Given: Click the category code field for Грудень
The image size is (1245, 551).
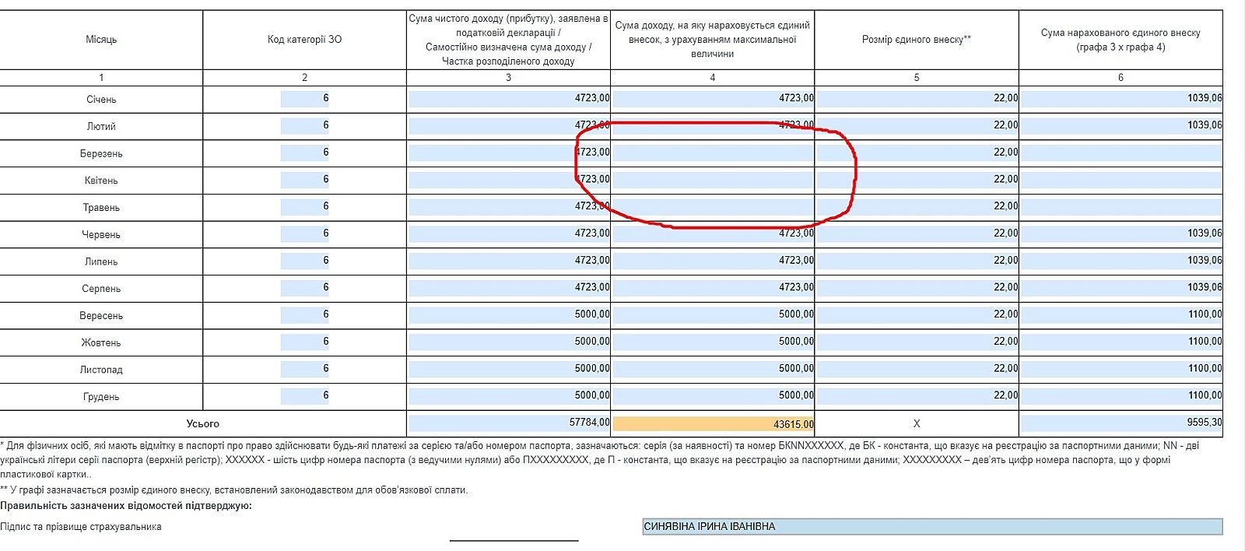Looking at the screenshot, I should pyautogui.click(x=304, y=395).
